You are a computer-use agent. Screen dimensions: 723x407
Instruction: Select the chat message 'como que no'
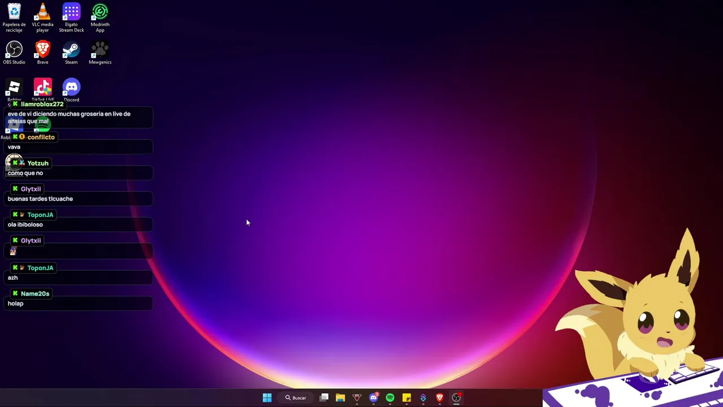coord(25,173)
